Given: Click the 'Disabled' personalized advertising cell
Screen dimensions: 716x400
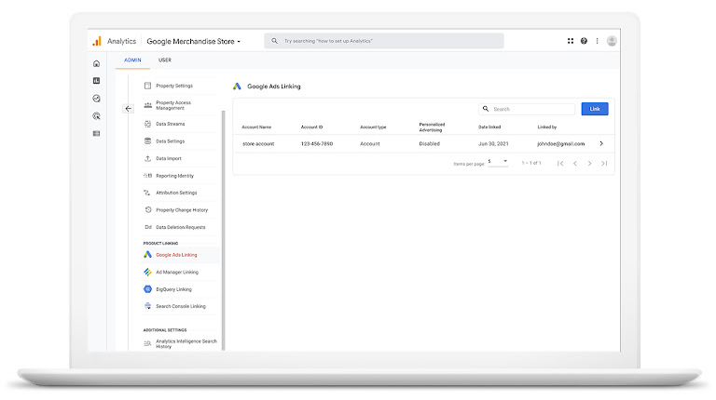Looking at the screenshot, I should [x=429, y=144].
